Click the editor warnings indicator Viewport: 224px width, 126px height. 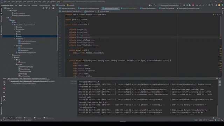(215, 15)
